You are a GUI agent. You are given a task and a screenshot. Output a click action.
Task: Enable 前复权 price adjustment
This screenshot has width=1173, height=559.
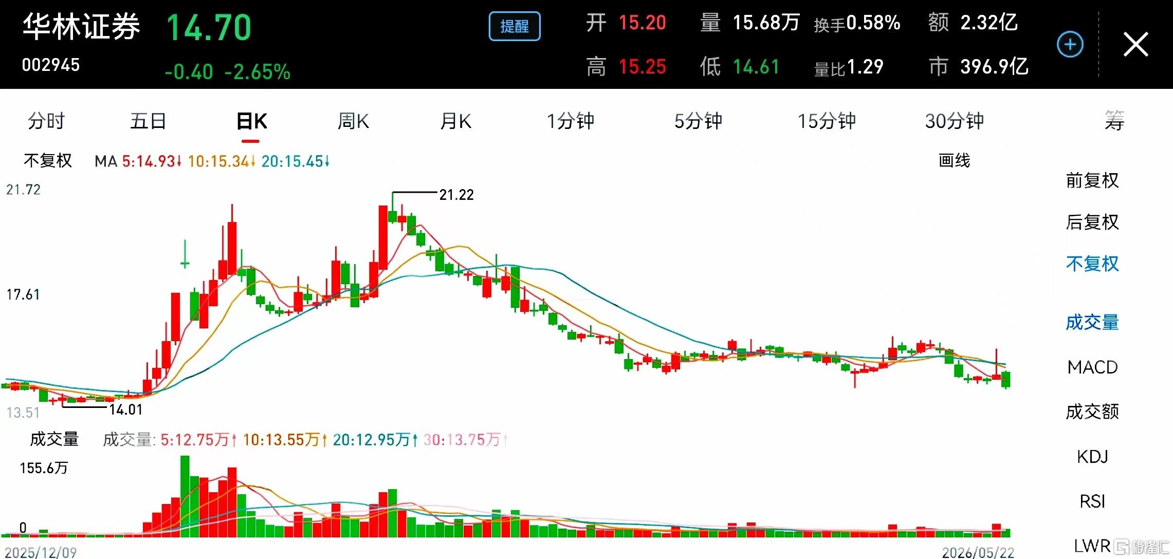coord(1092,180)
